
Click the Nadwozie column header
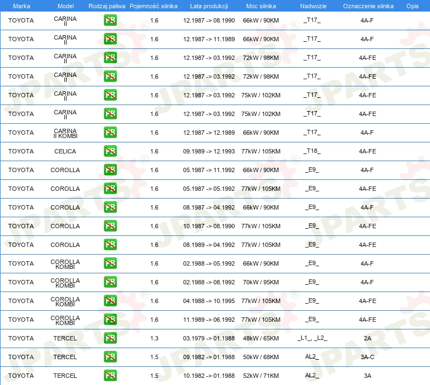[313, 6]
